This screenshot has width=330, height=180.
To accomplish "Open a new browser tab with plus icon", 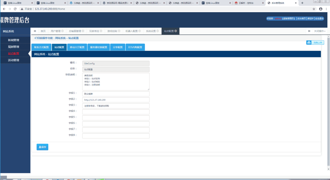I will pos(302,3).
